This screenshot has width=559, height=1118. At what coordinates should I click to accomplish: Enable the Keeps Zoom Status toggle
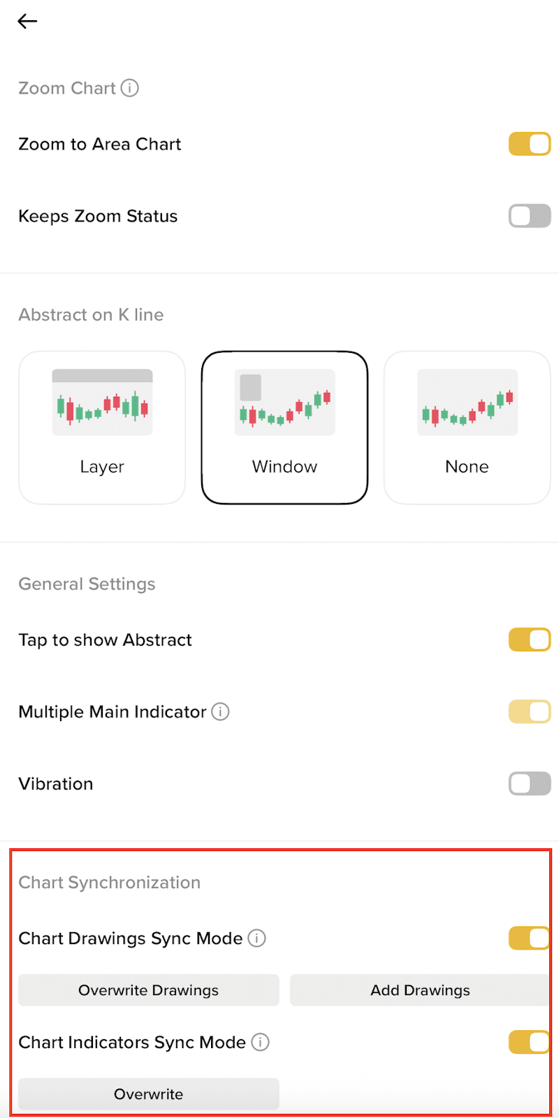530,217
